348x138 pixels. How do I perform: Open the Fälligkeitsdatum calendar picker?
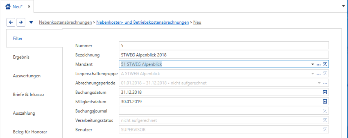click(325, 101)
